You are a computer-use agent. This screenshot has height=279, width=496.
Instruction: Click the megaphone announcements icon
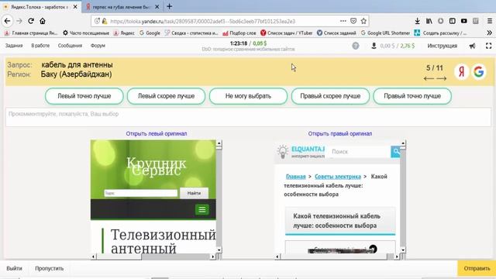[x=472, y=46]
